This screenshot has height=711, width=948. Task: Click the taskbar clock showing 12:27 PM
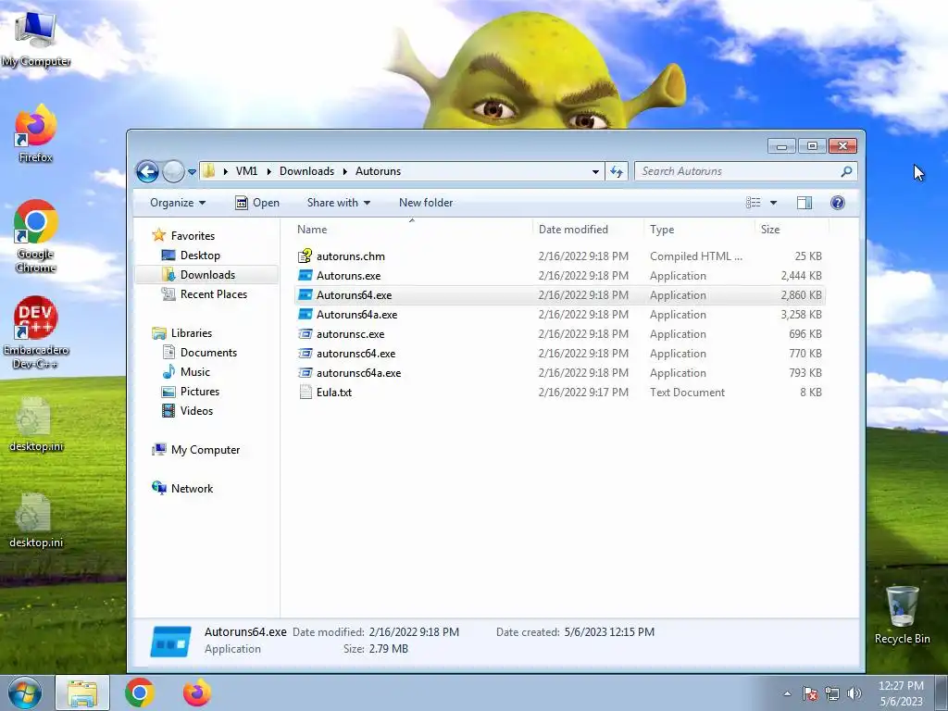tap(901, 692)
